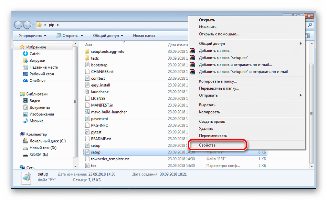Open Видео library

[x=35, y=101]
